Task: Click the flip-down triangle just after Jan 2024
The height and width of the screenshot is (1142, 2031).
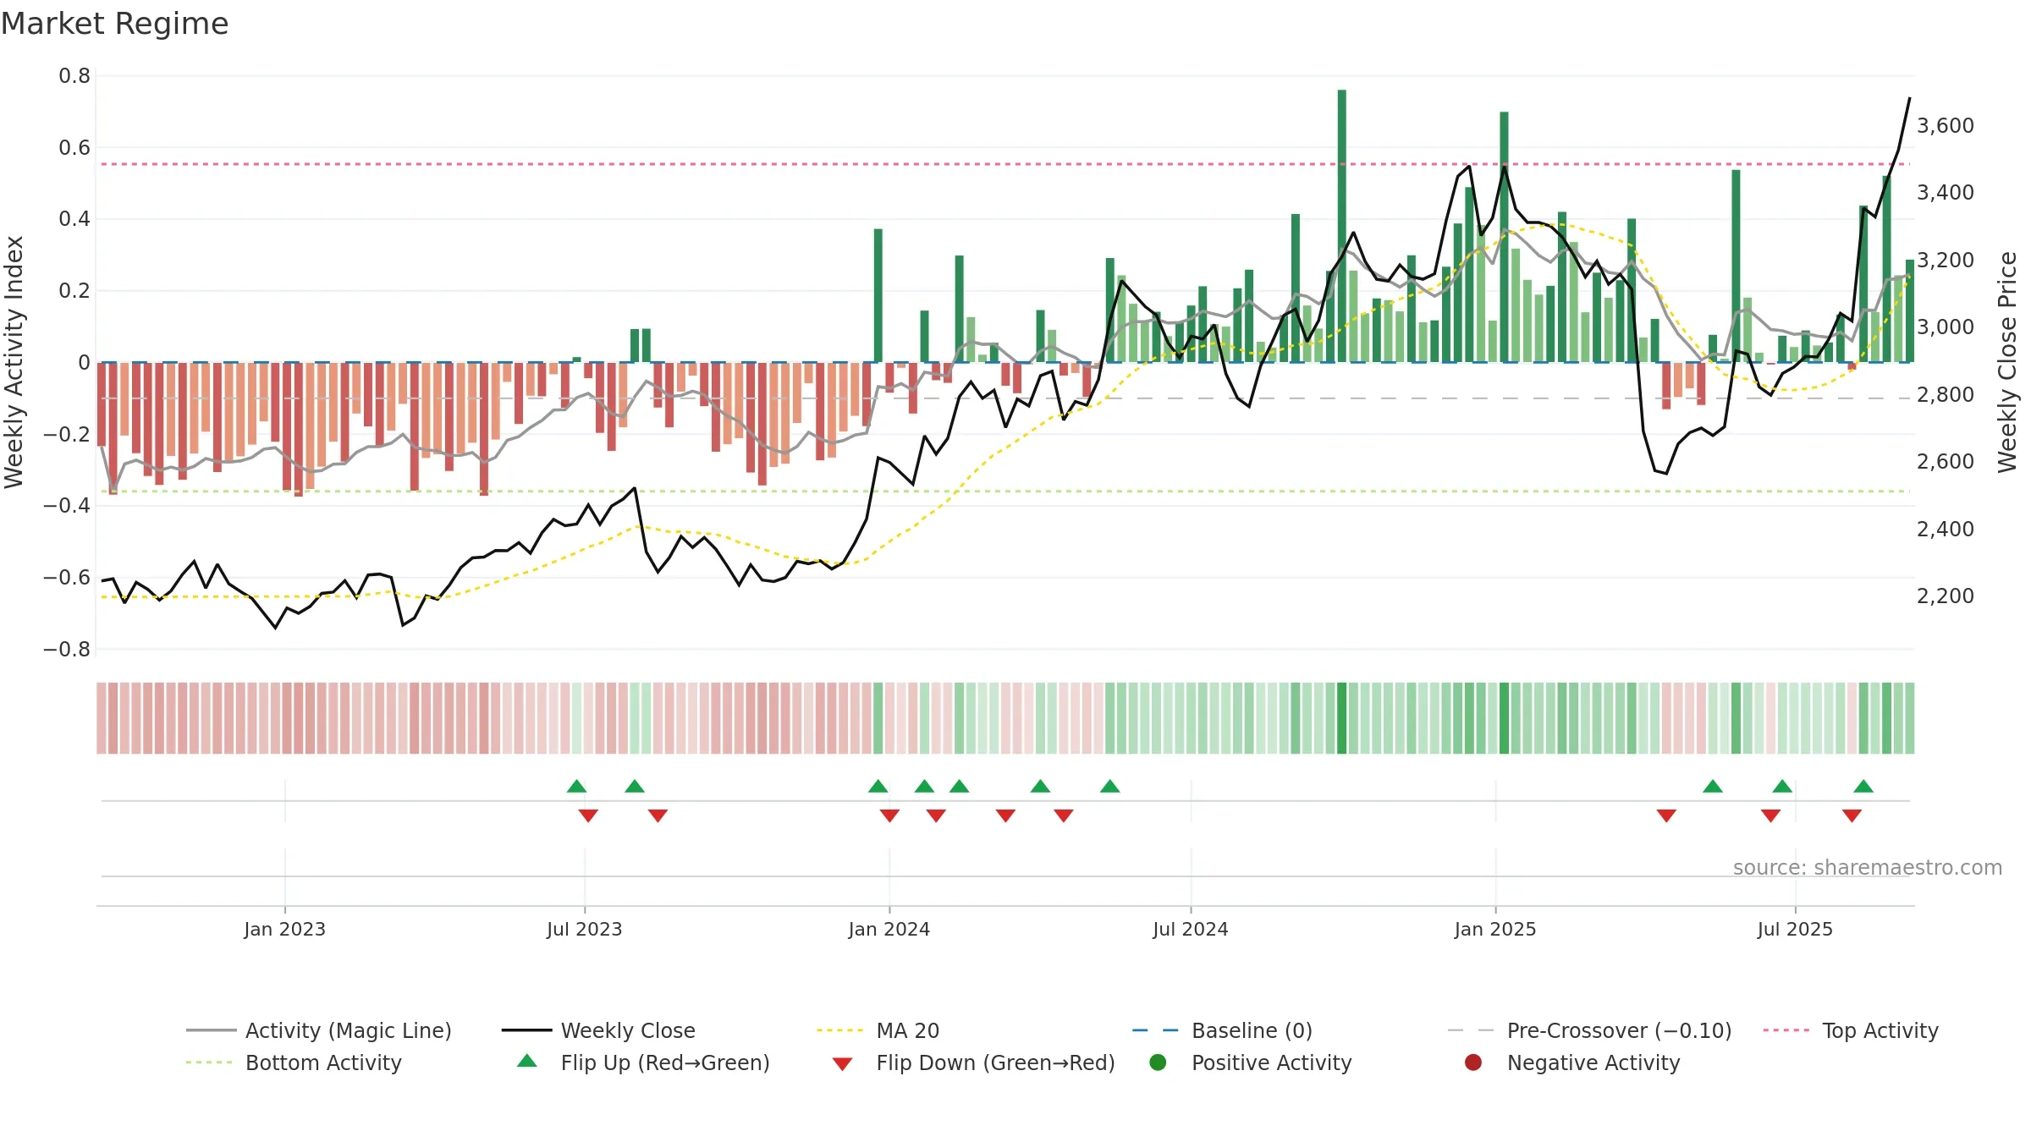Action: 889,815
